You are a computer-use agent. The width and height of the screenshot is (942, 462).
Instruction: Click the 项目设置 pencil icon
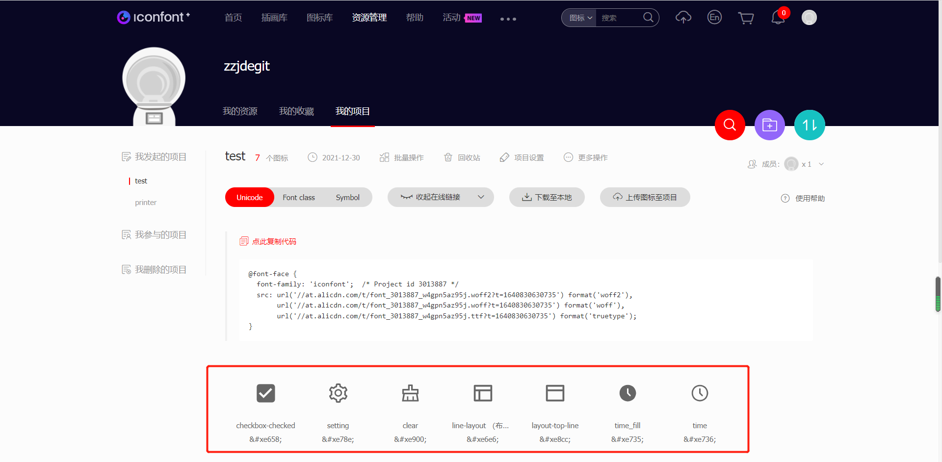pyautogui.click(x=504, y=157)
